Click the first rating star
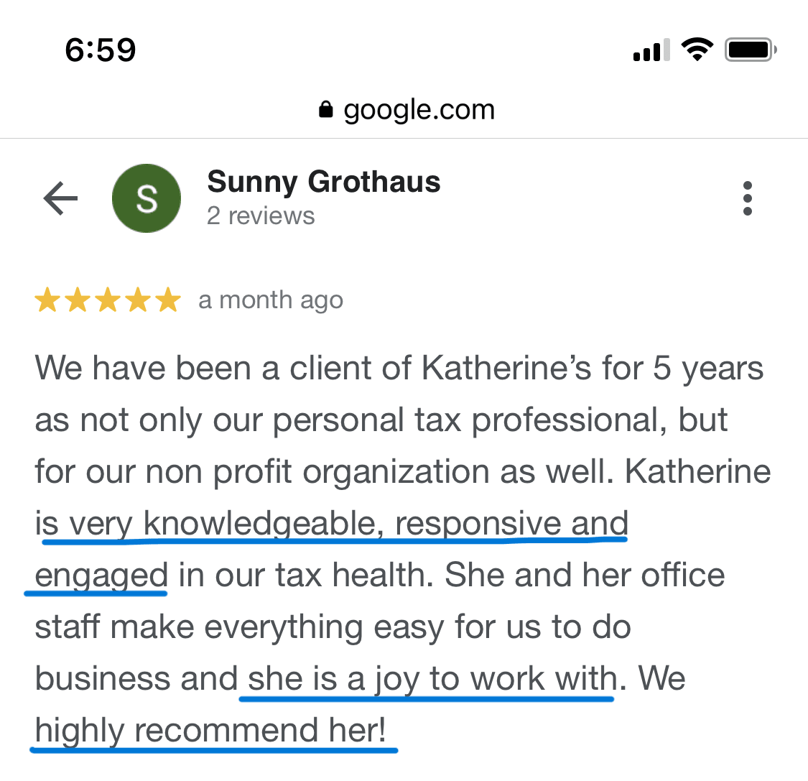Image resolution: width=808 pixels, height=781 pixels. (47, 300)
